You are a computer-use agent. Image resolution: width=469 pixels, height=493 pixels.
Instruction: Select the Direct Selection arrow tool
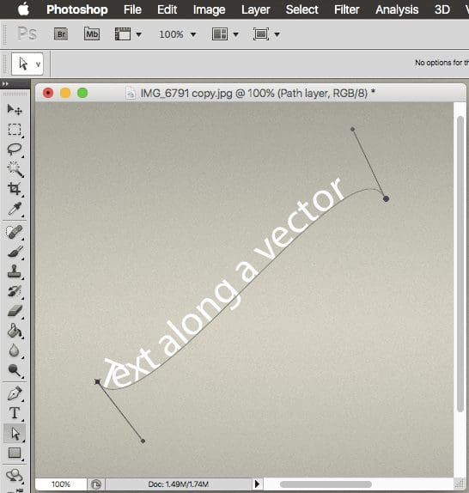coord(15,433)
